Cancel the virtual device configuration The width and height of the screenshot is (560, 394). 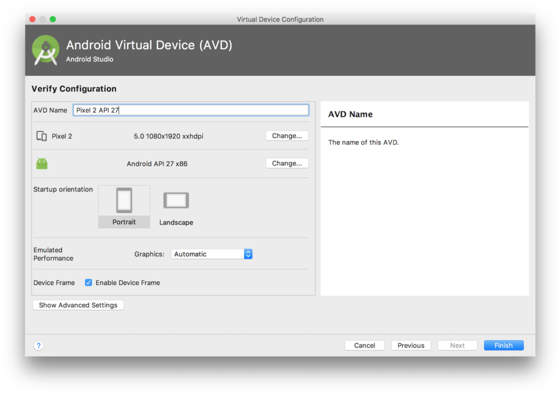click(x=364, y=345)
